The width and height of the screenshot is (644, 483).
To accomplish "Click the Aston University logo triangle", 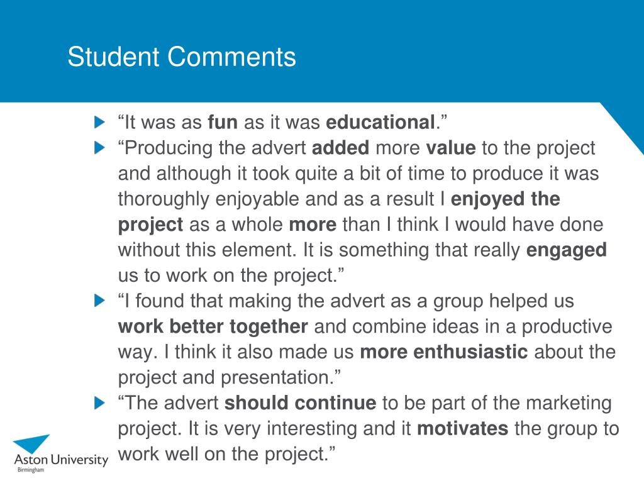I will (x=31, y=444).
